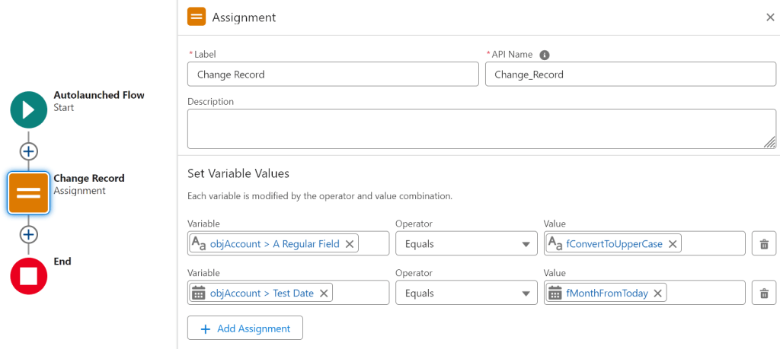Click the Add Assignment button
780x349 pixels.
(x=245, y=328)
